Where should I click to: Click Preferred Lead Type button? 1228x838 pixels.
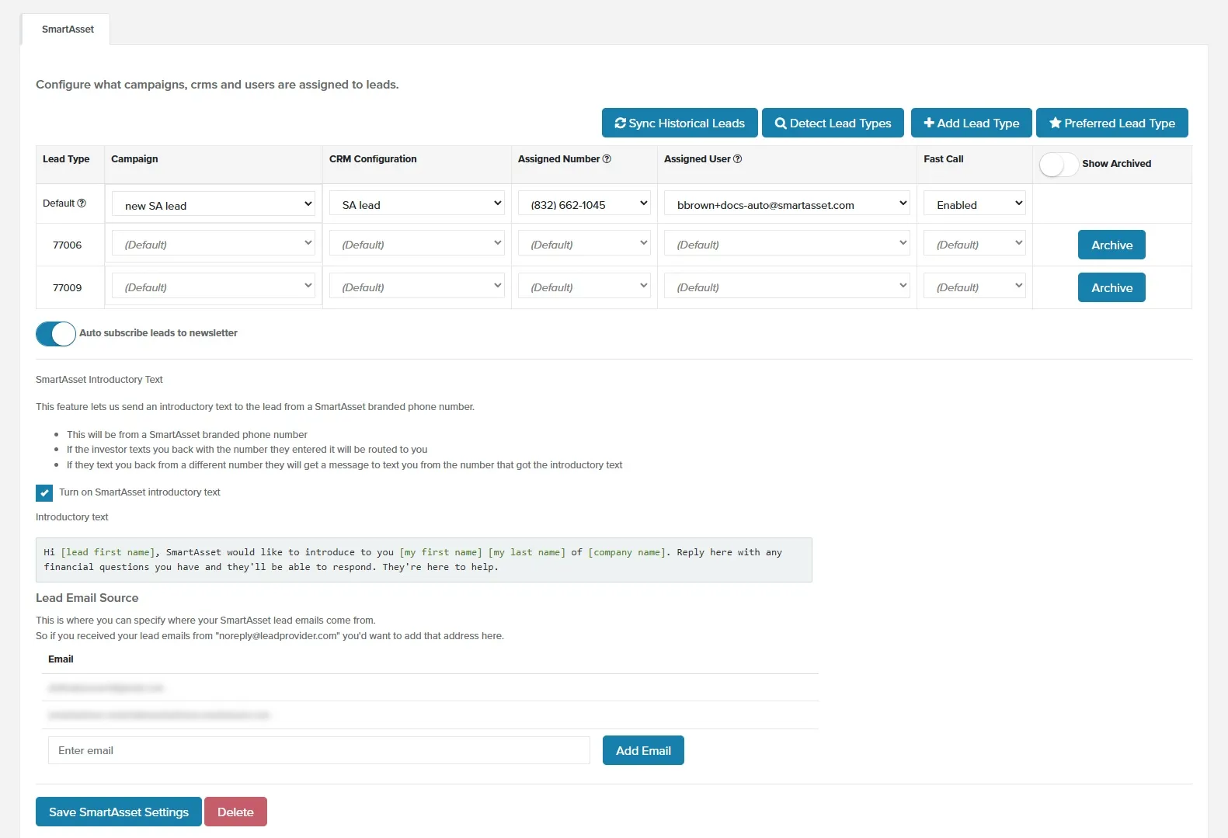point(1112,123)
